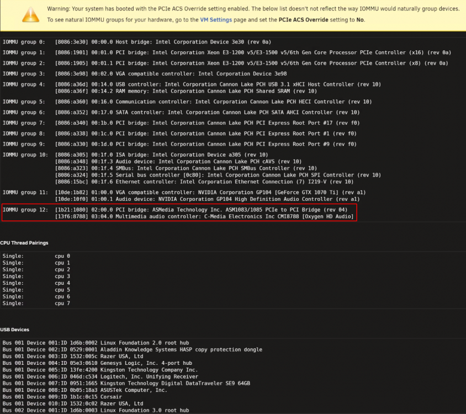
Task: Click the IOMMU group 10 label
Action: (x=25, y=155)
